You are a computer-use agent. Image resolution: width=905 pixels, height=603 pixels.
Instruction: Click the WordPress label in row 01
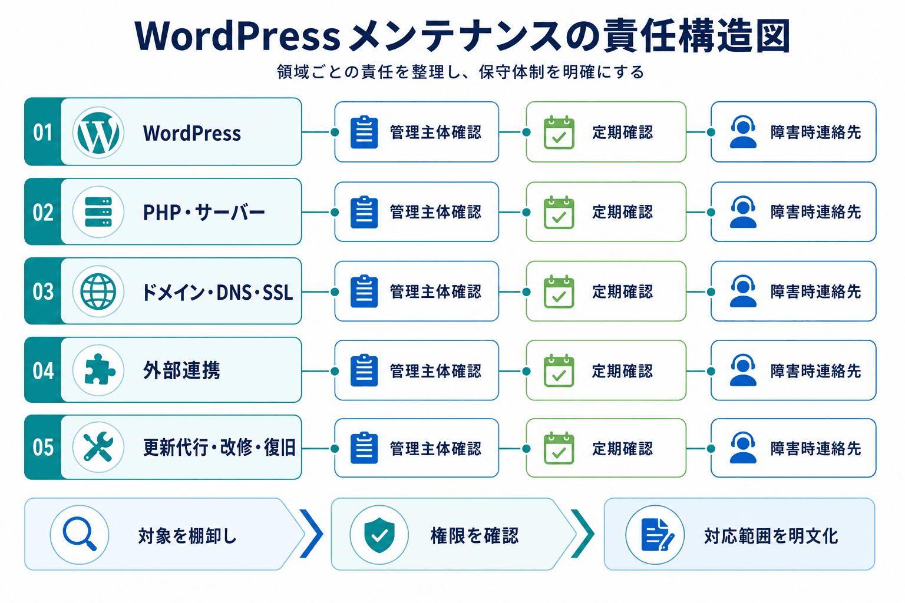pos(192,133)
